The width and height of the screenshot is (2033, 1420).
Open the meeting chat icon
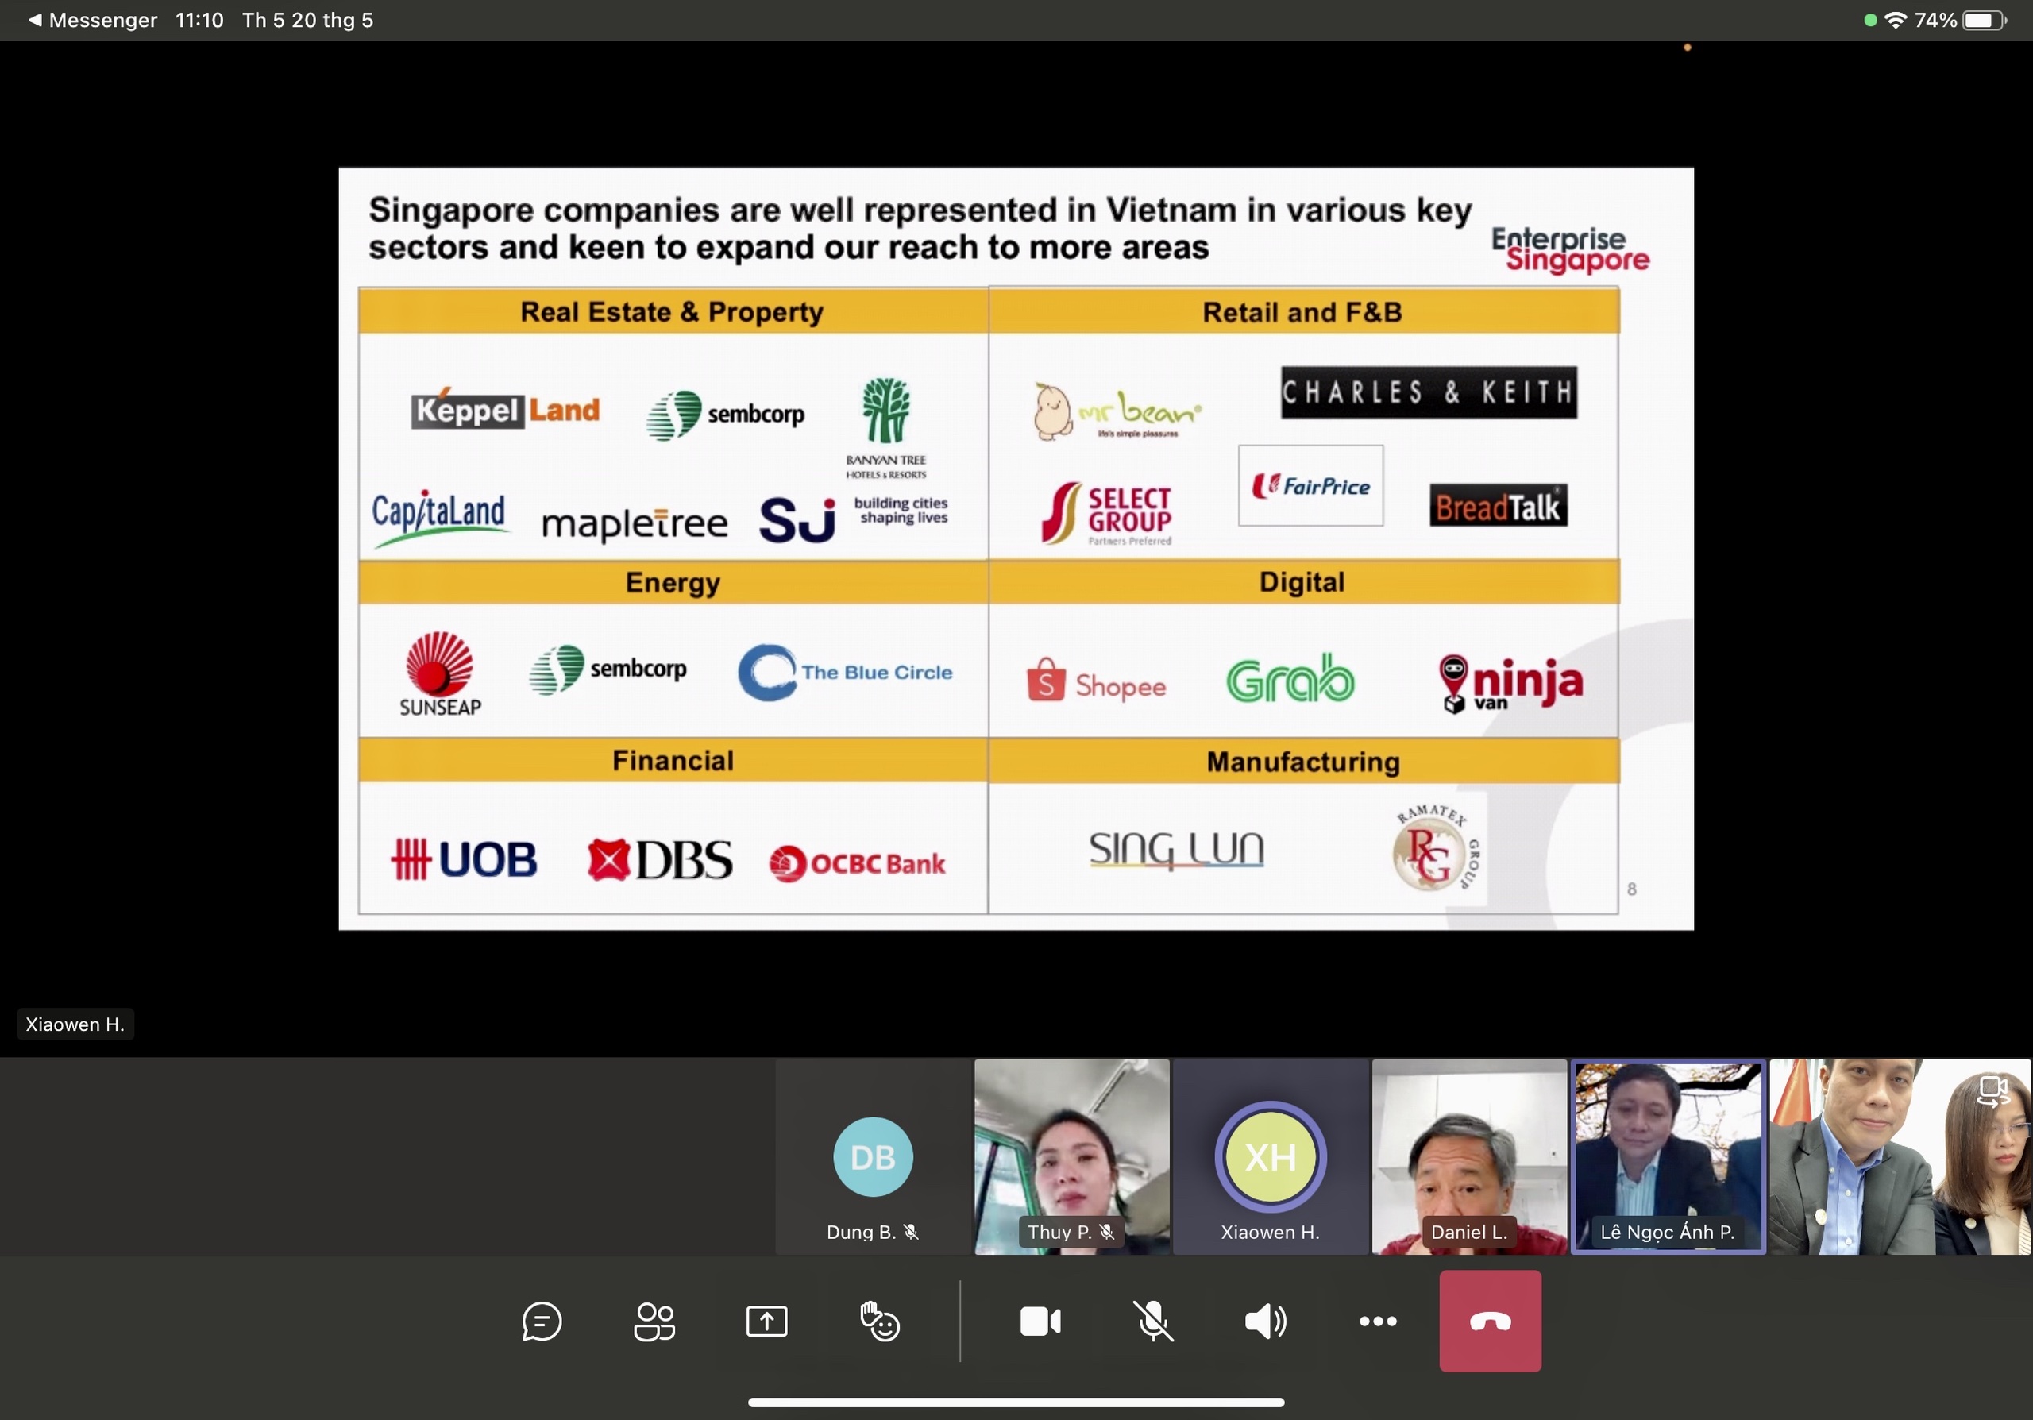541,1322
